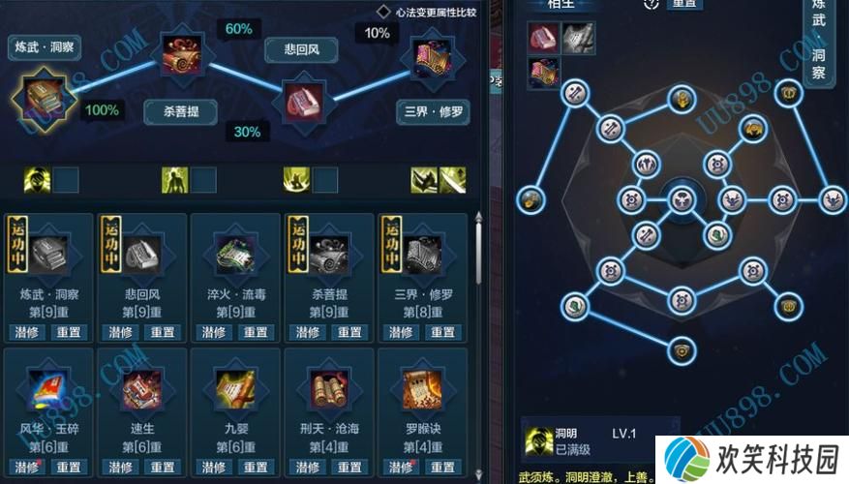The width and height of the screenshot is (849, 484).
Task: Click empty slot beside first yellow skill
Action: click(x=66, y=180)
